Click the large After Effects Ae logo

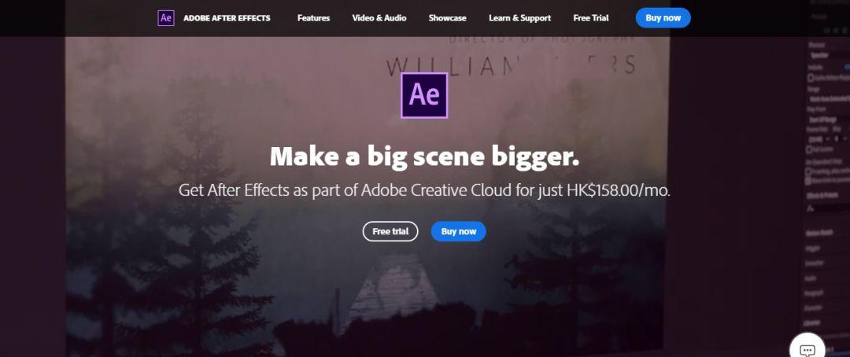424,95
